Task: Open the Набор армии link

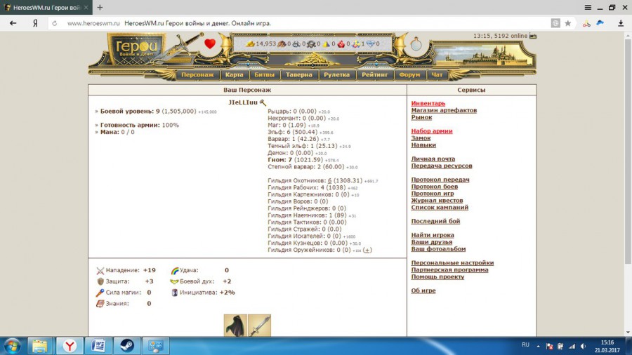Action: (x=432, y=131)
